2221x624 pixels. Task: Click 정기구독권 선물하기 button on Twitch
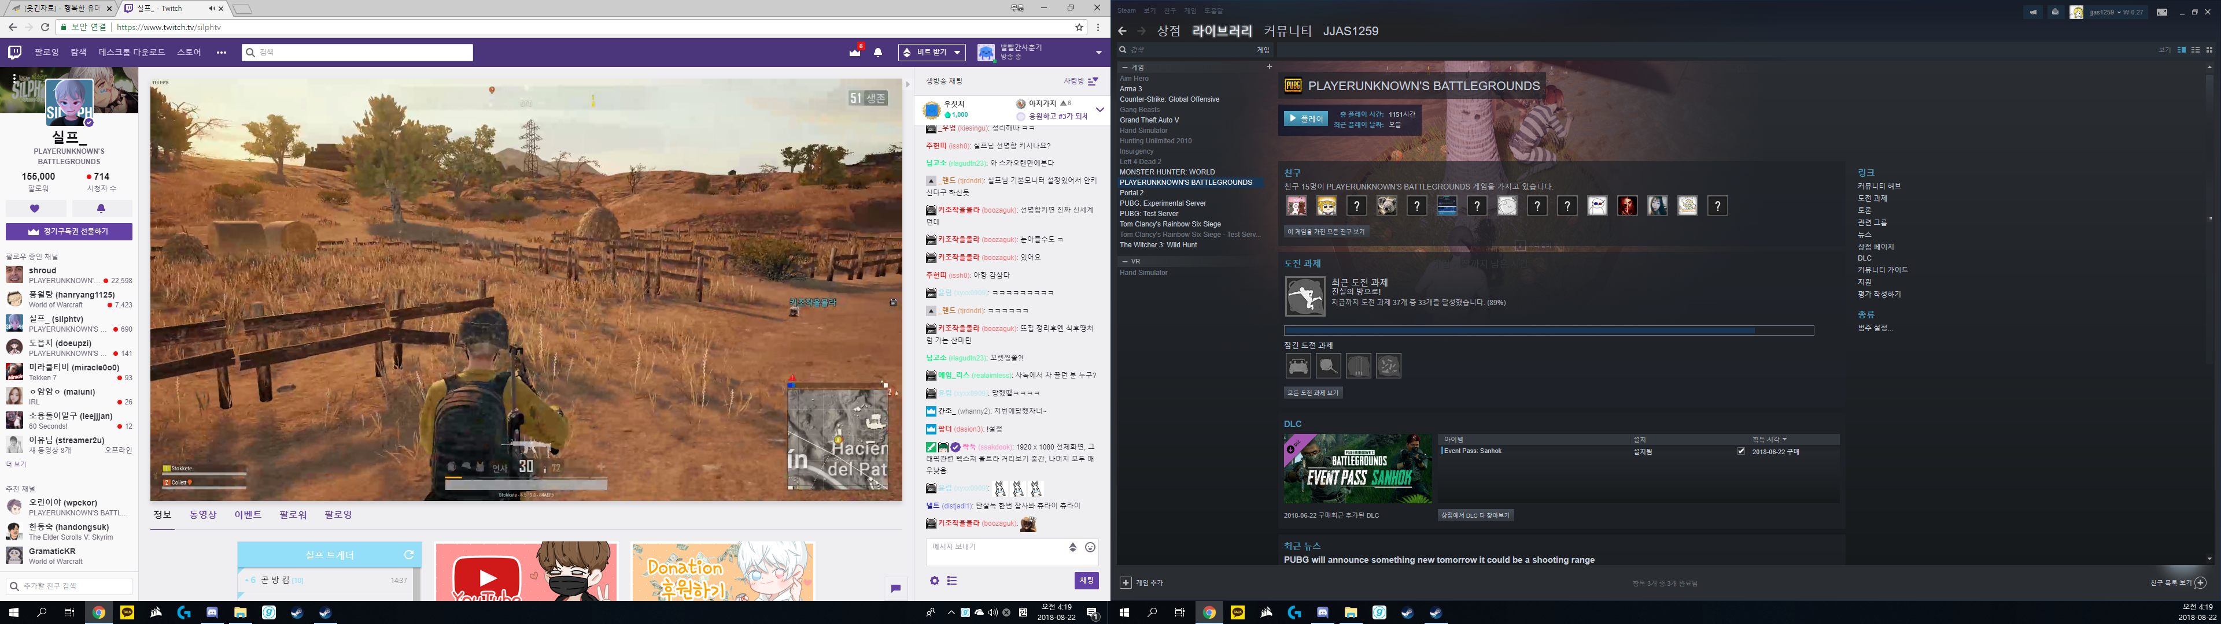69,232
